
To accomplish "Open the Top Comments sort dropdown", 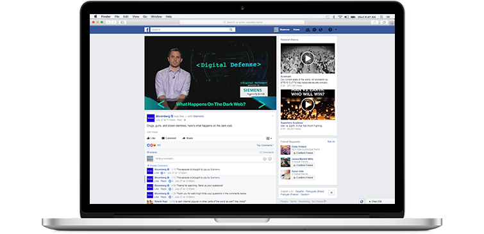I will [265, 145].
